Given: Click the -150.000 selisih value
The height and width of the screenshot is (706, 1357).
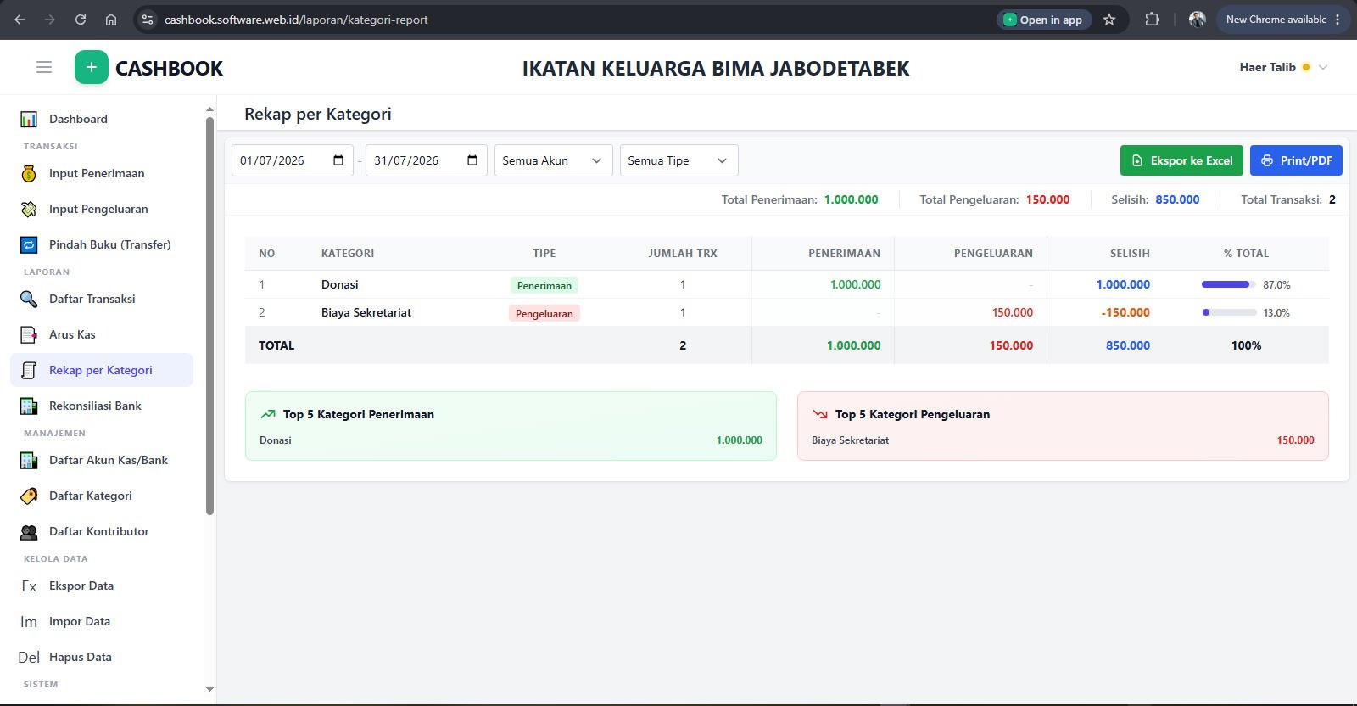Looking at the screenshot, I should coord(1125,313).
